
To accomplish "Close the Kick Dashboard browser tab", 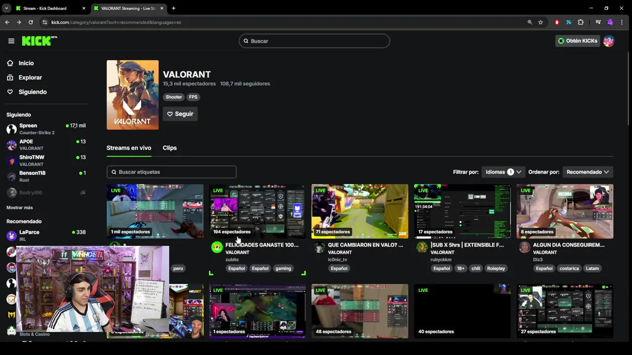I will (83, 8).
